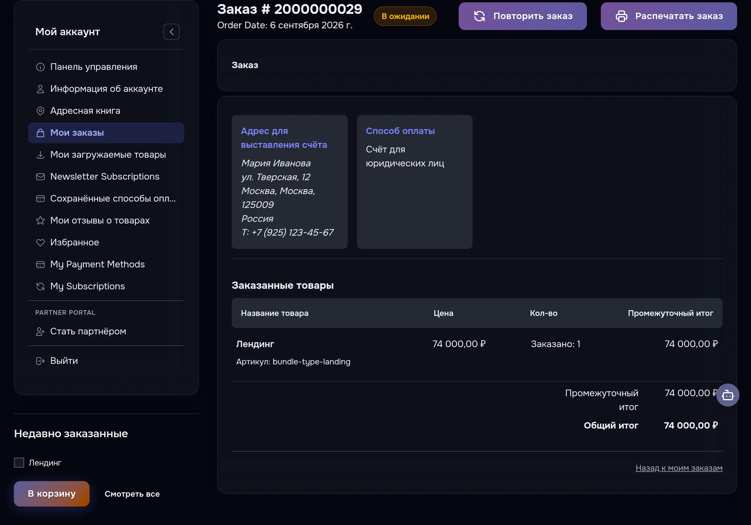This screenshot has width=751, height=525.
Task: Open the chatbot assistant floating icon
Action: [x=727, y=395]
